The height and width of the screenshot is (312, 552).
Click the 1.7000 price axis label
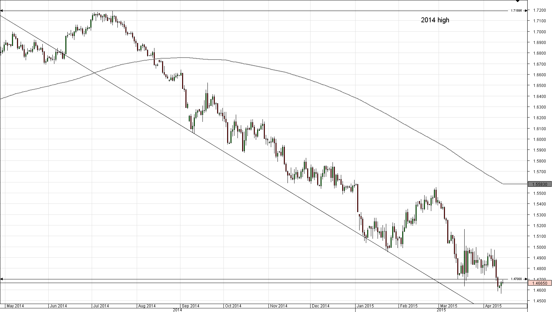tap(540, 32)
